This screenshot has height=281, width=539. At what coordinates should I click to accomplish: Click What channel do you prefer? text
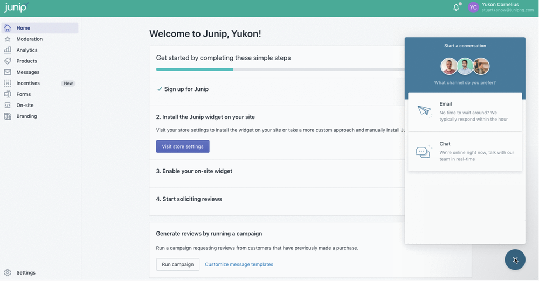[465, 82]
